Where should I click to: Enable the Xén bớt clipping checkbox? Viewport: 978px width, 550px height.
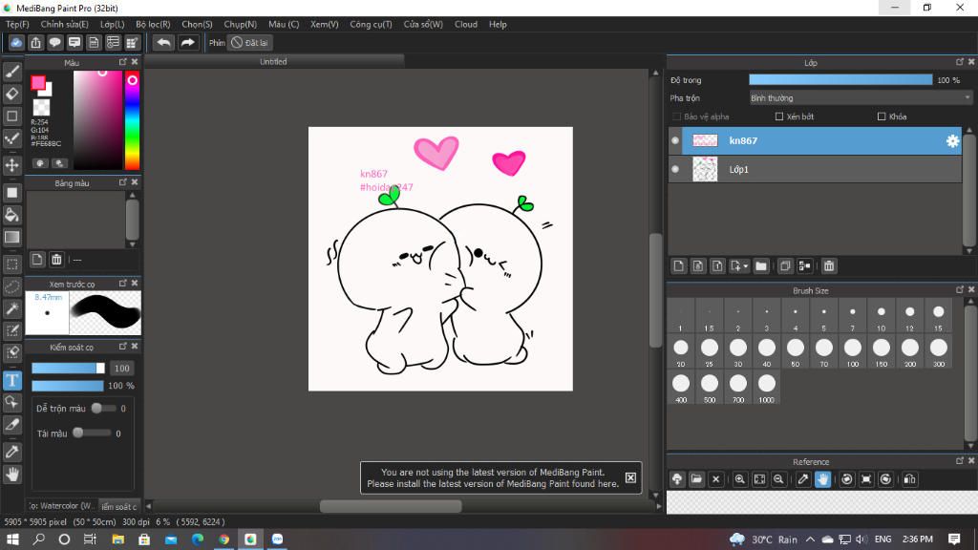(779, 116)
